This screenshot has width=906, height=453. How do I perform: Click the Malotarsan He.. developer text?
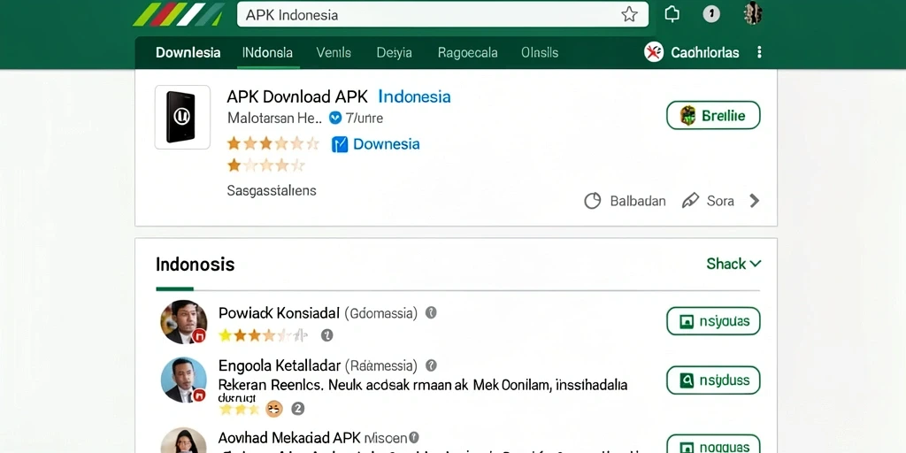(x=274, y=119)
